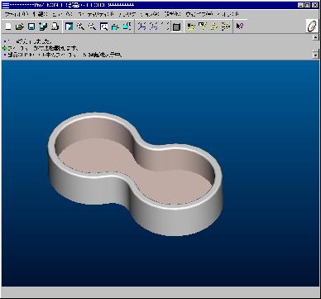Image resolution: width=321 pixels, height=299 pixels.
Task: Minimize the Pro/ENGINEER window
Action: (x=301, y=5)
